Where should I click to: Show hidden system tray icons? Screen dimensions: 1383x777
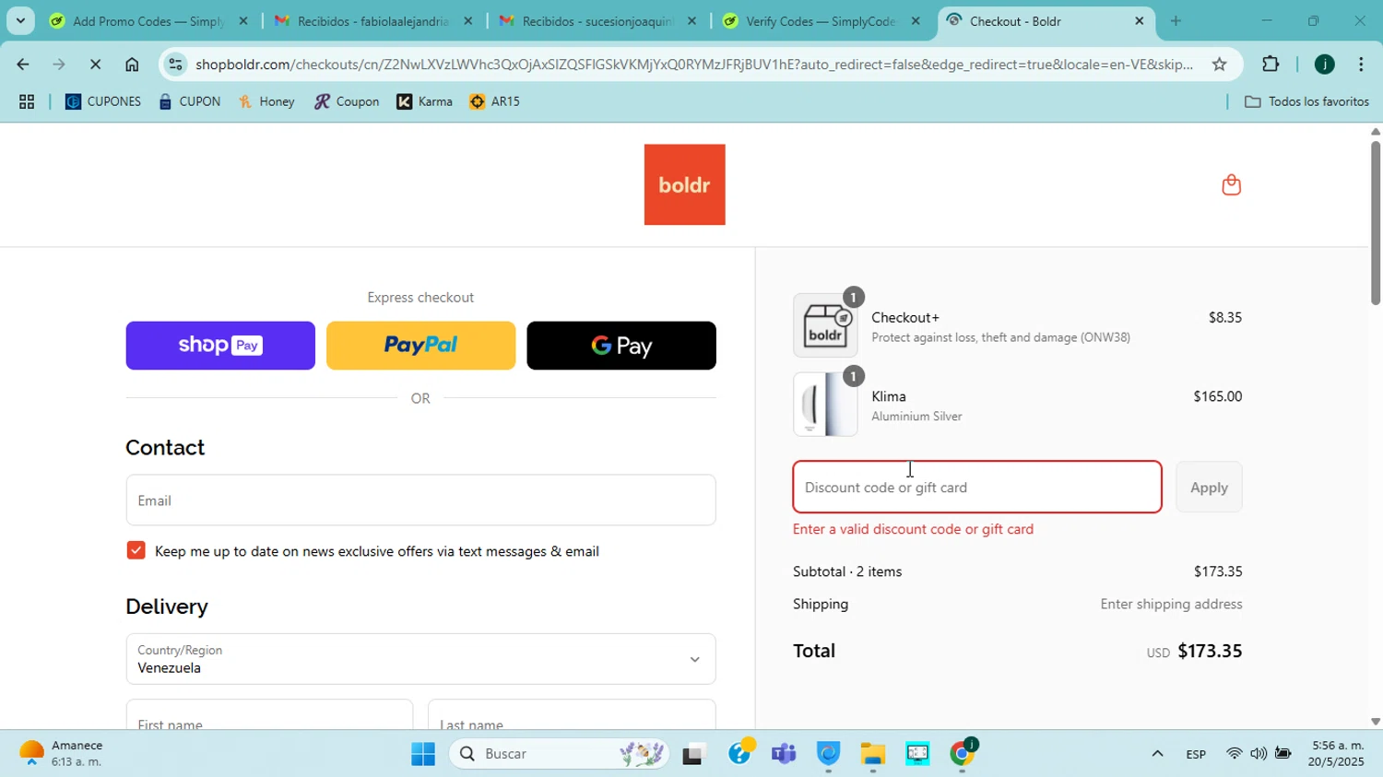(1157, 754)
